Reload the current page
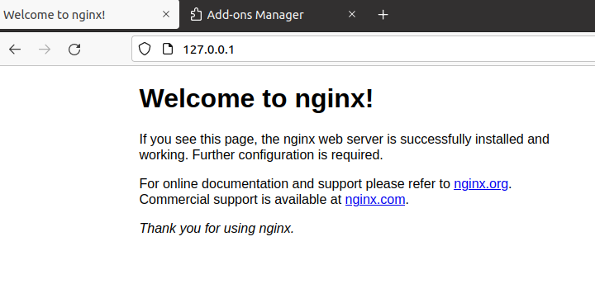Viewport: 595px width, 303px height. tap(74, 50)
